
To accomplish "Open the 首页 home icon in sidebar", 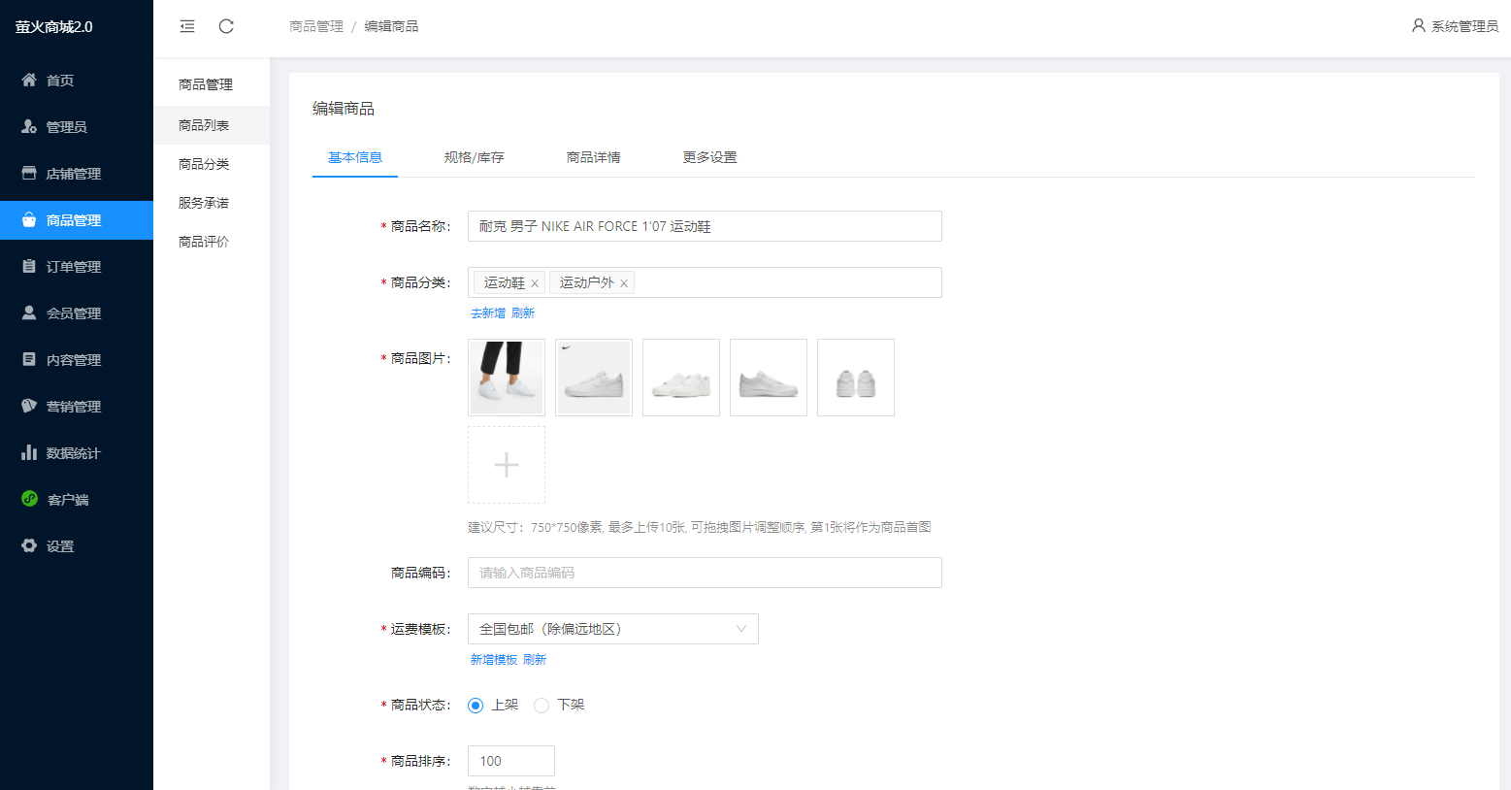I will click(x=29, y=81).
